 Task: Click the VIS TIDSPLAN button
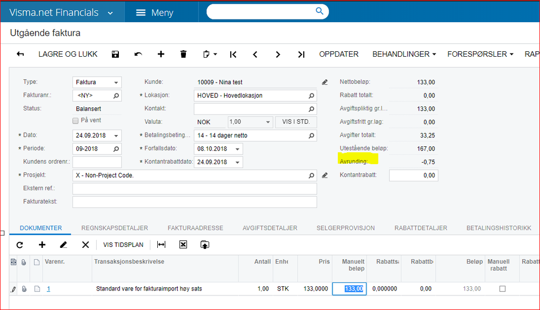tap(123, 245)
